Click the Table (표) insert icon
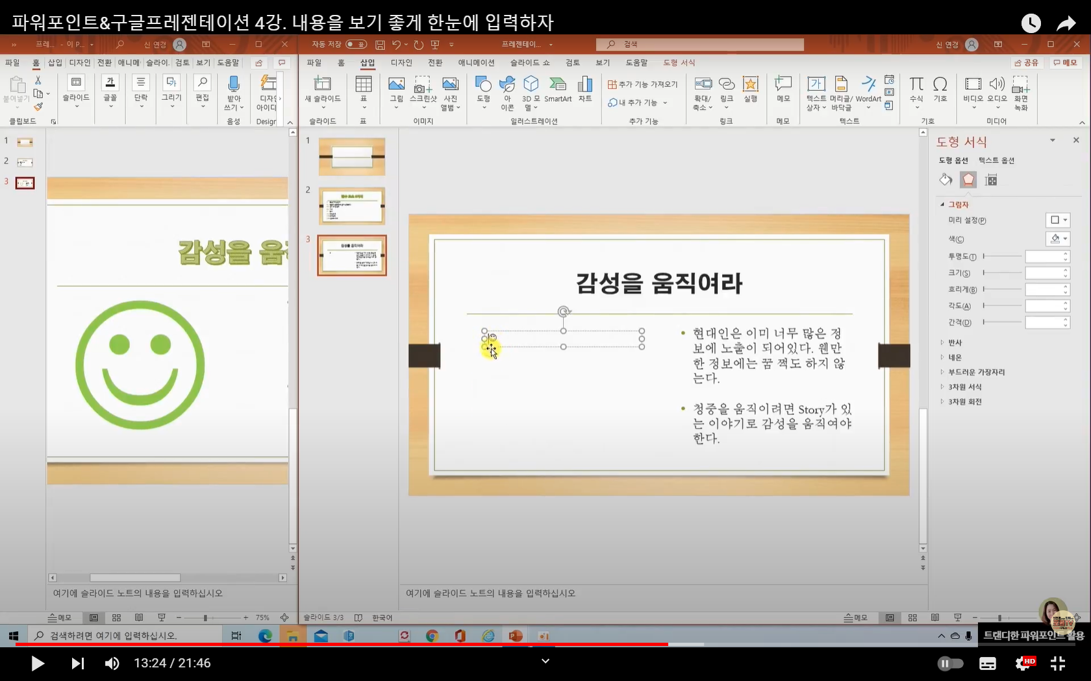 (x=364, y=92)
